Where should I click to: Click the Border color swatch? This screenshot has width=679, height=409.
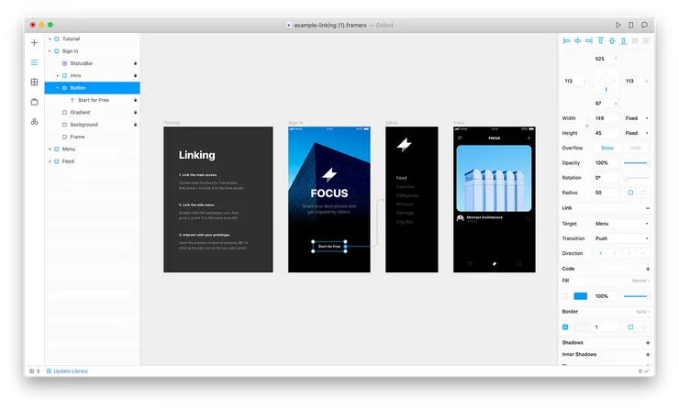point(580,327)
